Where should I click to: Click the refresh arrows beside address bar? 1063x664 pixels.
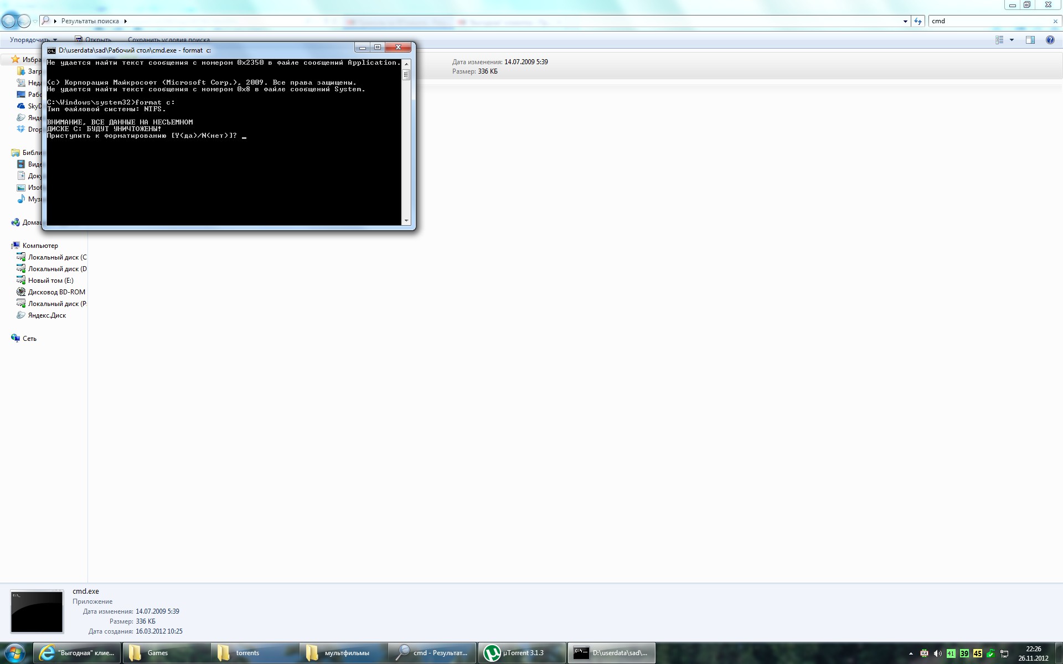tap(918, 21)
